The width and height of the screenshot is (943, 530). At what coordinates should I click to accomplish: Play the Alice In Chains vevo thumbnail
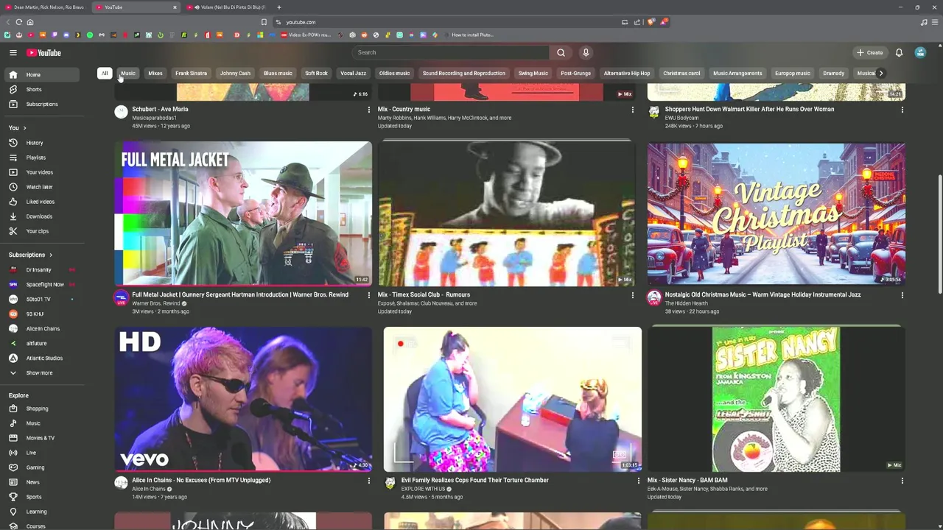pos(243,399)
